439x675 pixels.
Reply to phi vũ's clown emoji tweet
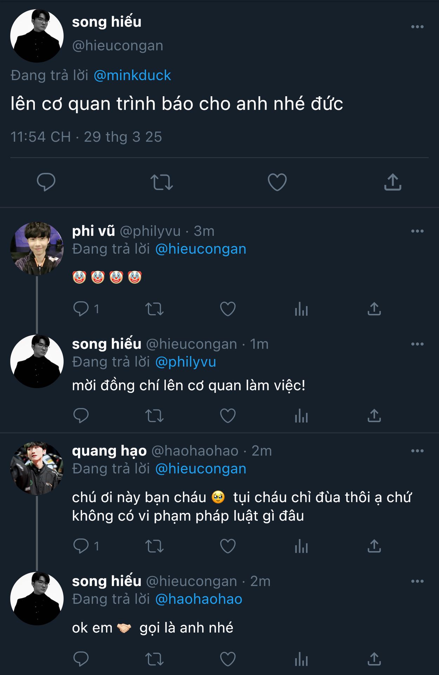81,309
